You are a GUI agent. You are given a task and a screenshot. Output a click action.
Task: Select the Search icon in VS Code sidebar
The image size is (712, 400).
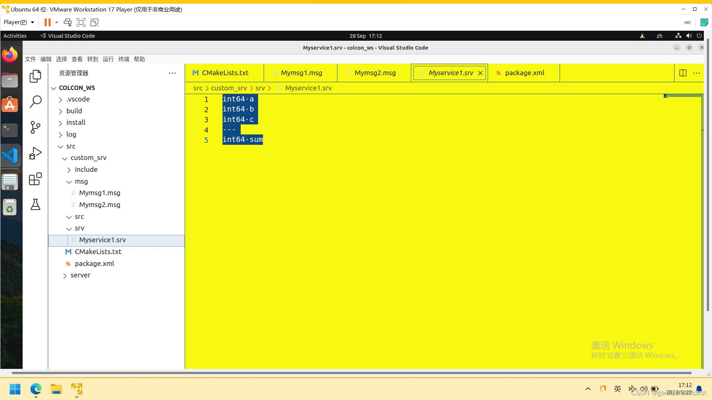tap(35, 101)
